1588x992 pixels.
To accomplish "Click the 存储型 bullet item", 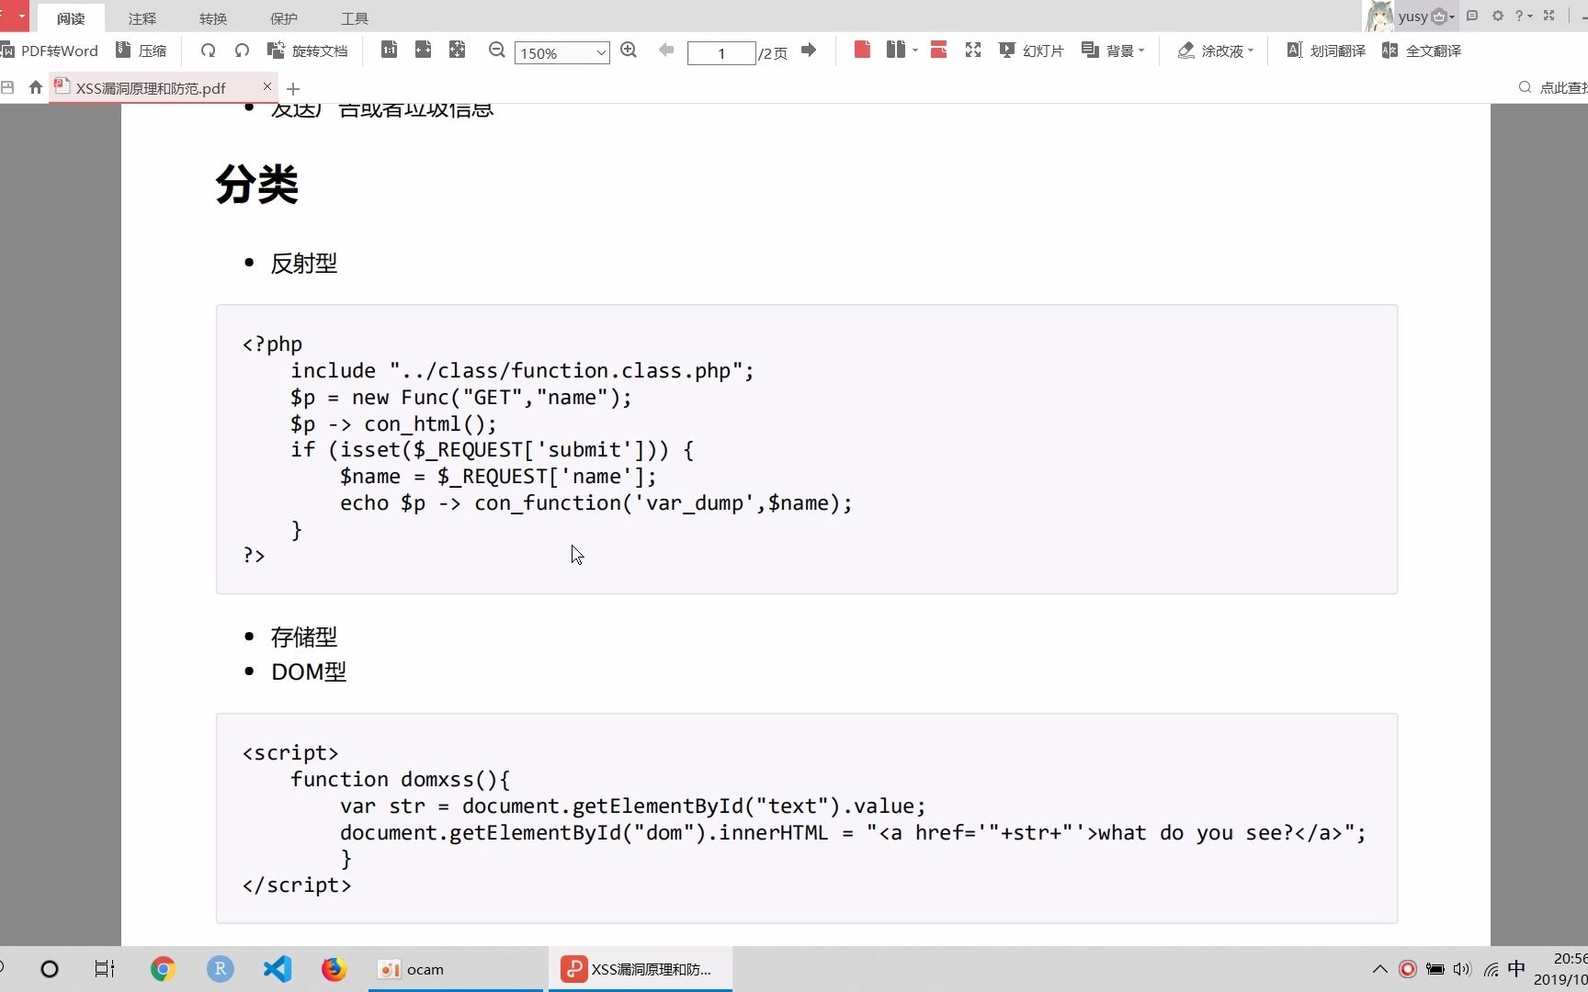I will click(304, 637).
